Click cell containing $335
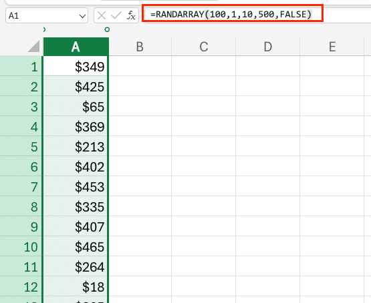Viewport: 371px width, 303px height. (76, 206)
